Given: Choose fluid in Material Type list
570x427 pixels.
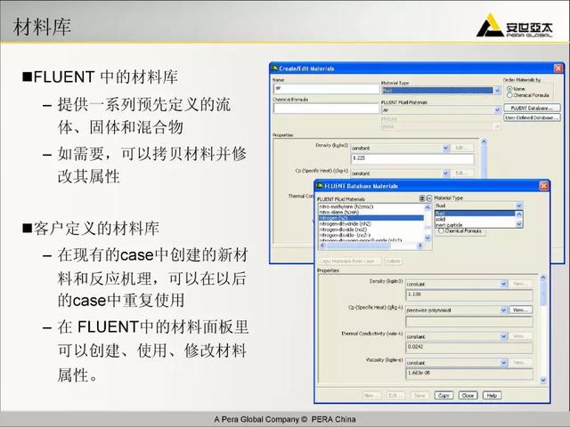Looking at the screenshot, I should pos(475,213).
